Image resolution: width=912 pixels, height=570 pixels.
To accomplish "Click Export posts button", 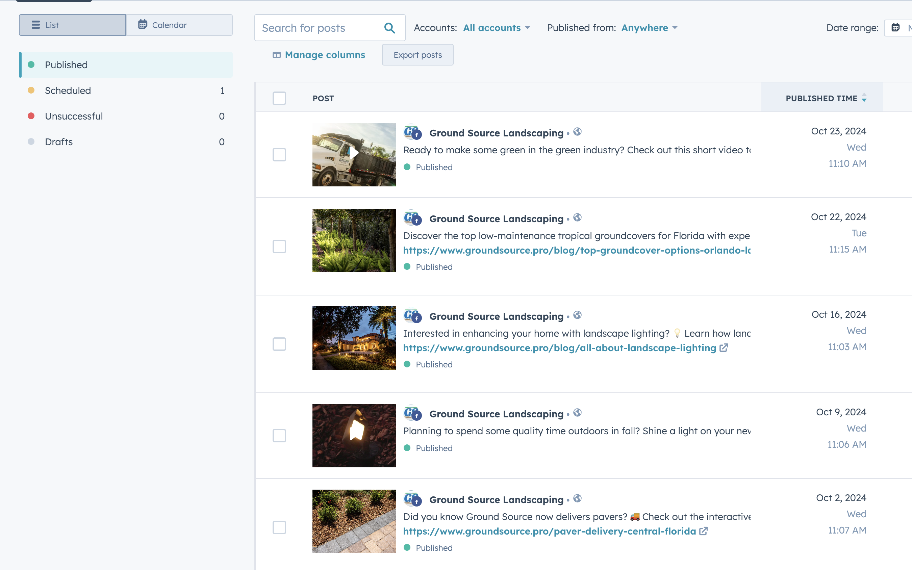I will (417, 55).
